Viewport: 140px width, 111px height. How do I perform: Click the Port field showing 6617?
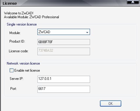tap(64, 89)
